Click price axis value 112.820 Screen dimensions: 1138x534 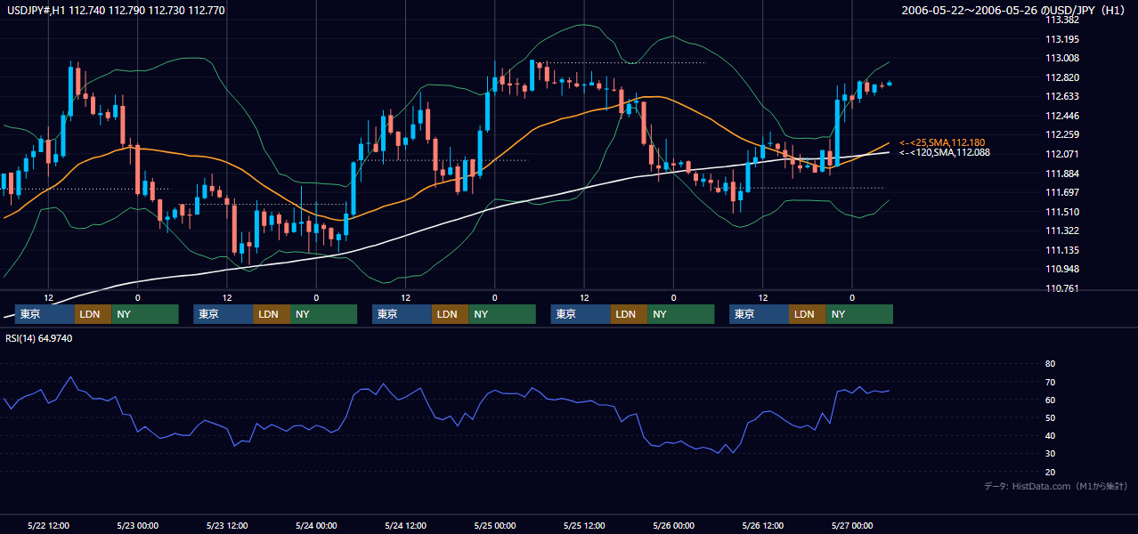pos(1061,77)
